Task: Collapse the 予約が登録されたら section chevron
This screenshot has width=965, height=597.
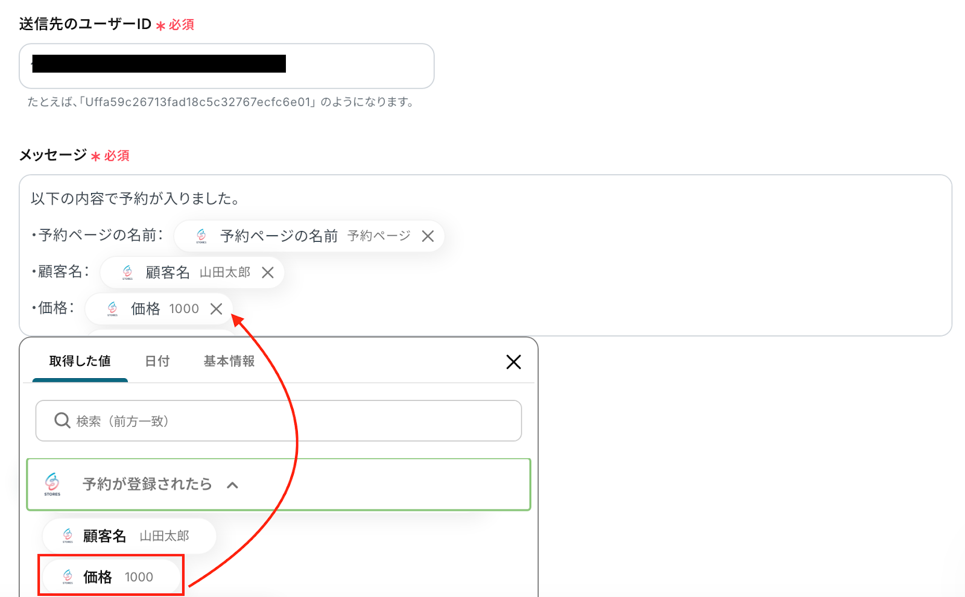Action: pyautogui.click(x=233, y=485)
